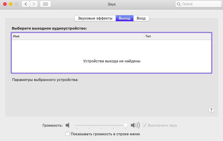
Task: Show all preferences grid icon
Action: [x=45, y=4]
